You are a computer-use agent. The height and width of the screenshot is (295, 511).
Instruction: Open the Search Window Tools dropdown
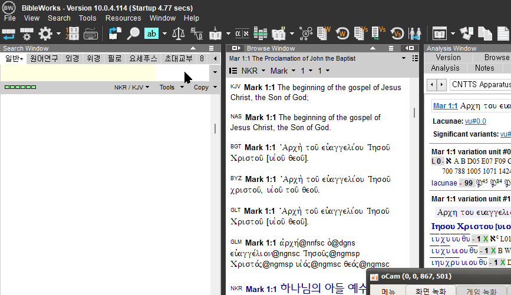pyautogui.click(x=172, y=87)
